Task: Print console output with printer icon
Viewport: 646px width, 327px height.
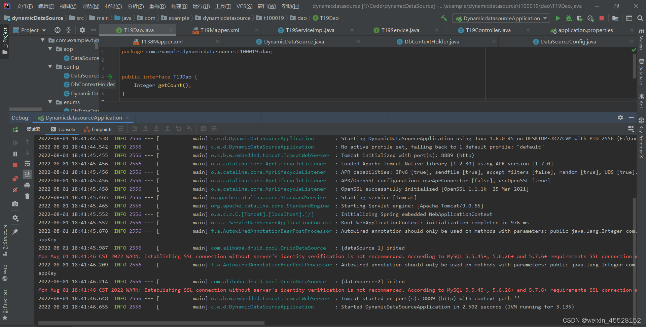Action: 27,185
